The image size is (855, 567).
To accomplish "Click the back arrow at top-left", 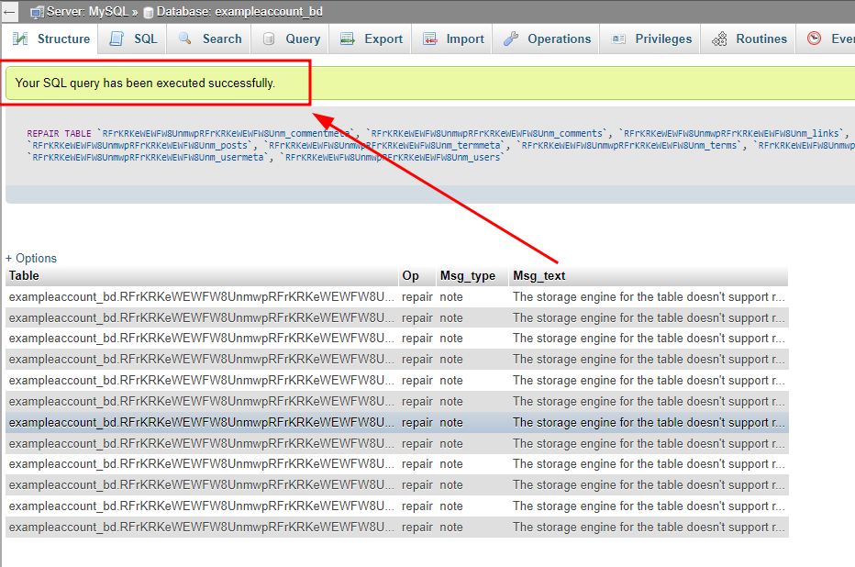I will (x=10, y=12).
